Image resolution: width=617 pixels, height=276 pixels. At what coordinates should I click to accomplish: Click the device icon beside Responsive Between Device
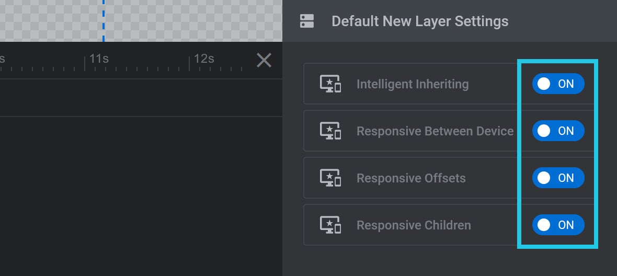click(330, 131)
